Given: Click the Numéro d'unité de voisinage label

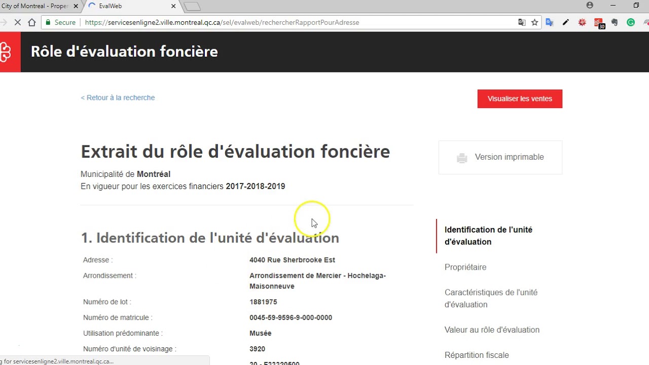Looking at the screenshot, I should 130,349.
